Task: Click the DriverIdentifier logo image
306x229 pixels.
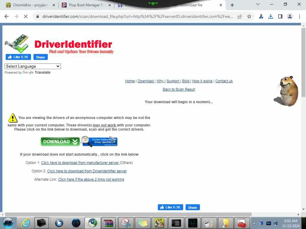Action: coord(59,44)
